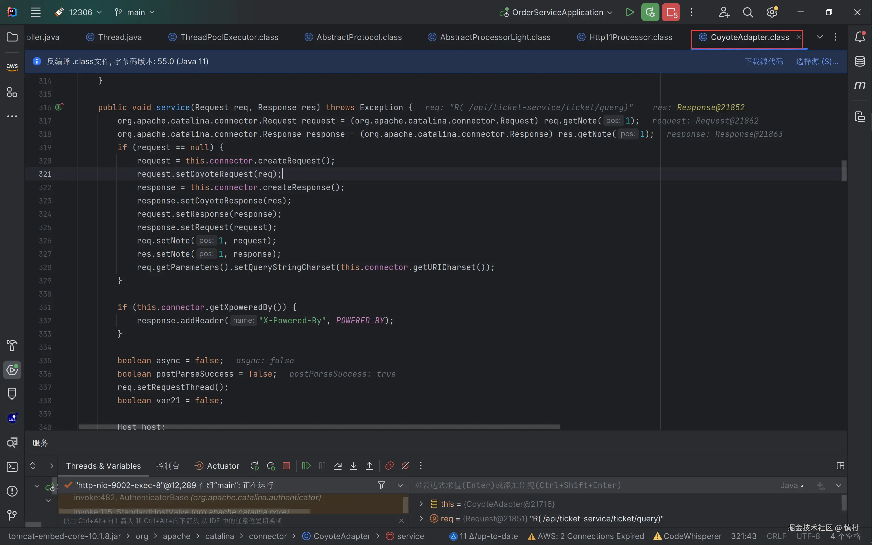
Task: Click the Step Over debug icon
Action: coord(338,466)
